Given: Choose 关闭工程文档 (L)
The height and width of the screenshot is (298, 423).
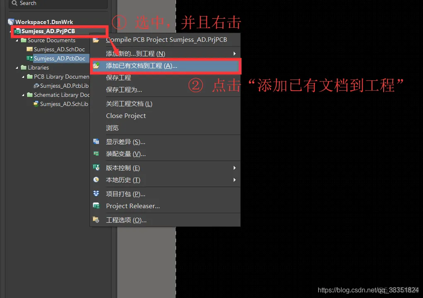Looking at the screenshot, I should [165, 104].
